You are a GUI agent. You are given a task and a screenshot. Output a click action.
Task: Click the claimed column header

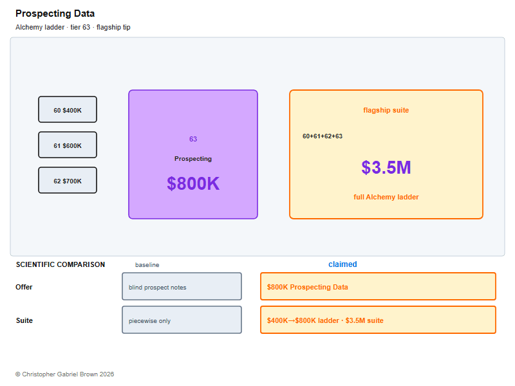pyautogui.click(x=342, y=264)
